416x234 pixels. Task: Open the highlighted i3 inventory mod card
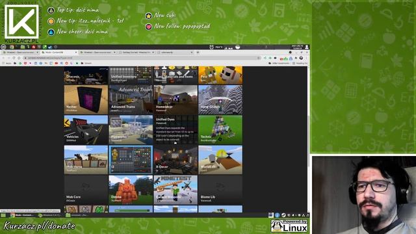pyautogui.click(x=131, y=160)
